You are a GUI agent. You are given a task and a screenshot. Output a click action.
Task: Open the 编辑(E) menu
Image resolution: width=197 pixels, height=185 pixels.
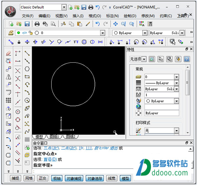tap(44, 16)
